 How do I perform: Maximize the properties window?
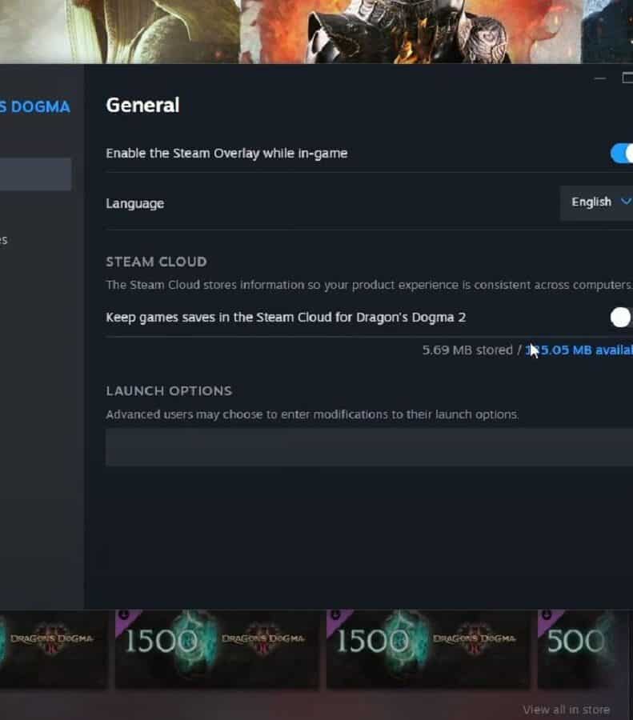(627, 78)
